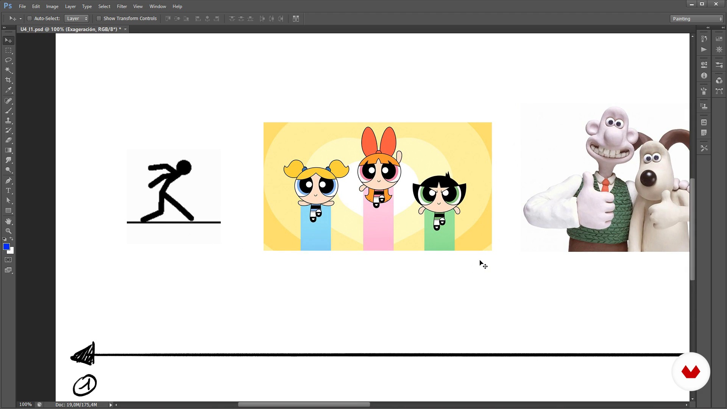Select the Smudge tool
The image size is (727, 409).
click(8, 160)
